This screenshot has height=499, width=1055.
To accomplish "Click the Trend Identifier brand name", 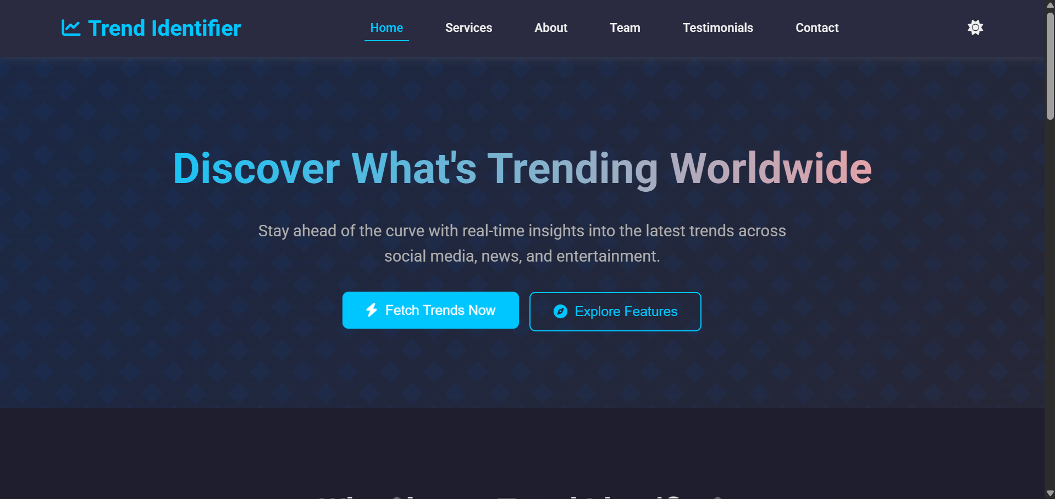I will pos(164,29).
